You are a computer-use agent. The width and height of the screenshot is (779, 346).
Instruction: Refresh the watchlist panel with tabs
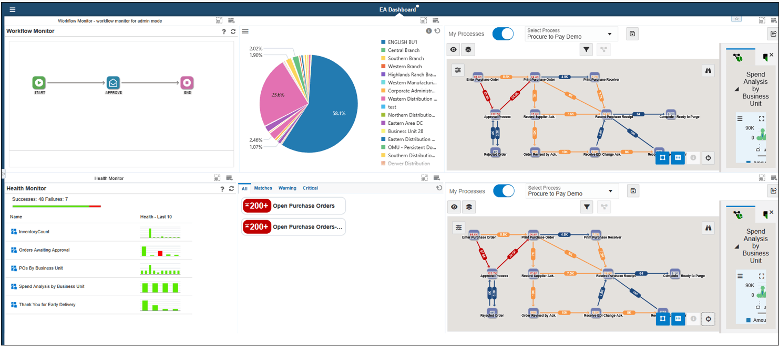tap(439, 188)
